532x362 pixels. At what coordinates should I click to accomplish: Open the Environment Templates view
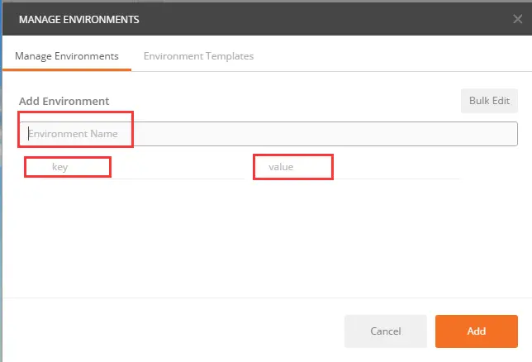pyautogui.click(x=198, y=56)
